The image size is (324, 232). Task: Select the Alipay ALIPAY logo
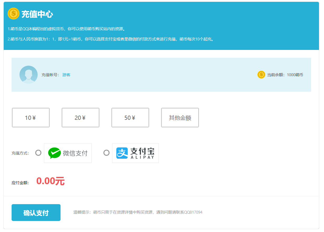pos(135,153)
